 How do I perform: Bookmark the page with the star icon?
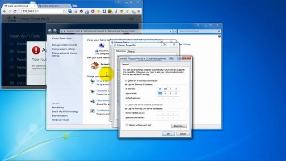pos(64,11)
